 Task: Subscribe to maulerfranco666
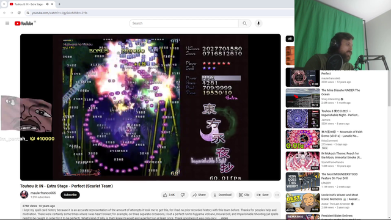pos(70,195)
